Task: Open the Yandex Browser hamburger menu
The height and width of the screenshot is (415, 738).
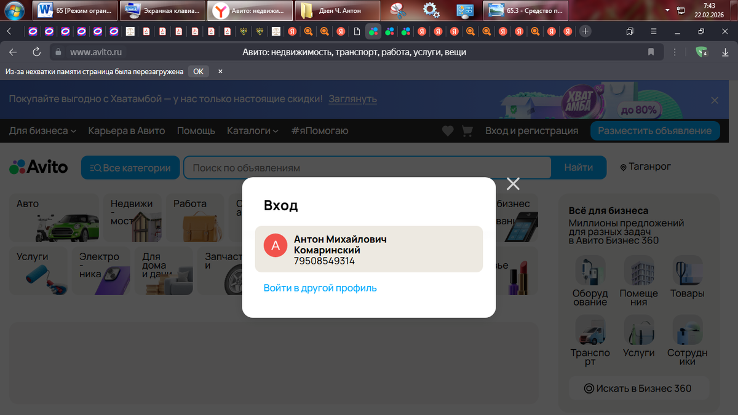Action: (x=653, y=31)
